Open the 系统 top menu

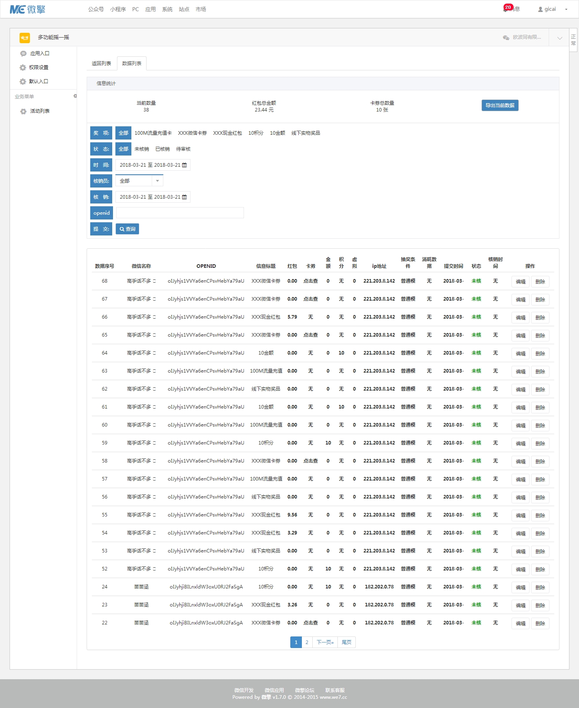(x=167, y=9)
